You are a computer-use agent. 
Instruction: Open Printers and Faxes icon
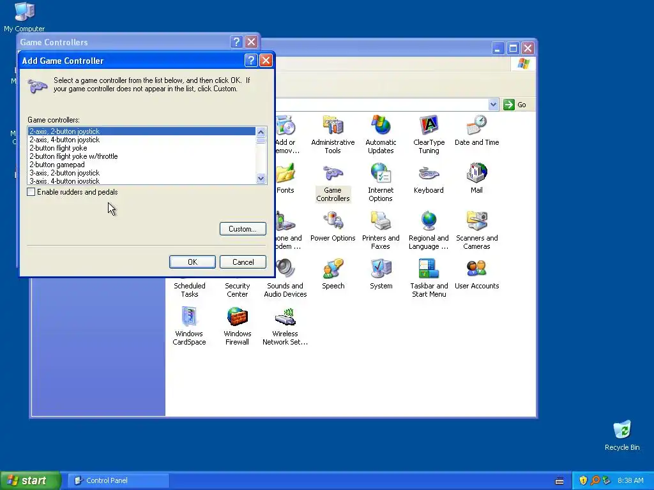381,230
